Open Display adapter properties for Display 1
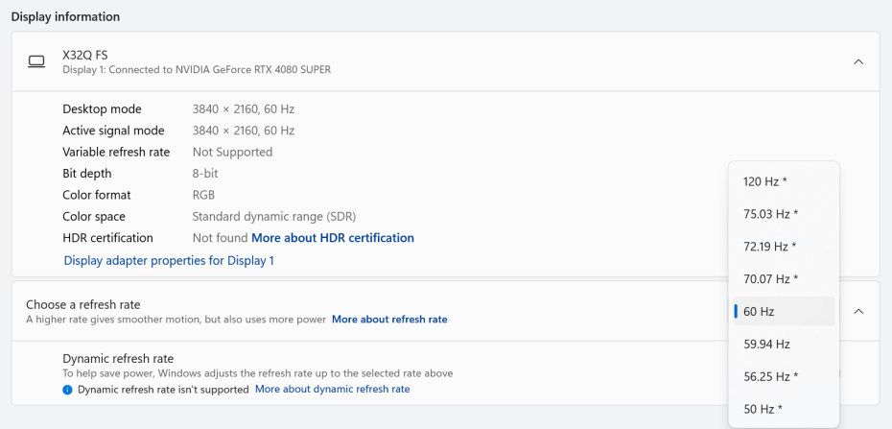Viewport: 892px width, 429px height. pyautogui.click(x=169, y=261)
